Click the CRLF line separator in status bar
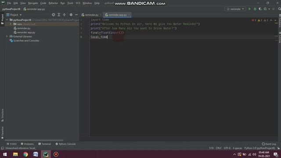The width and height of the screenshot is (281, 158). point(219,148)
